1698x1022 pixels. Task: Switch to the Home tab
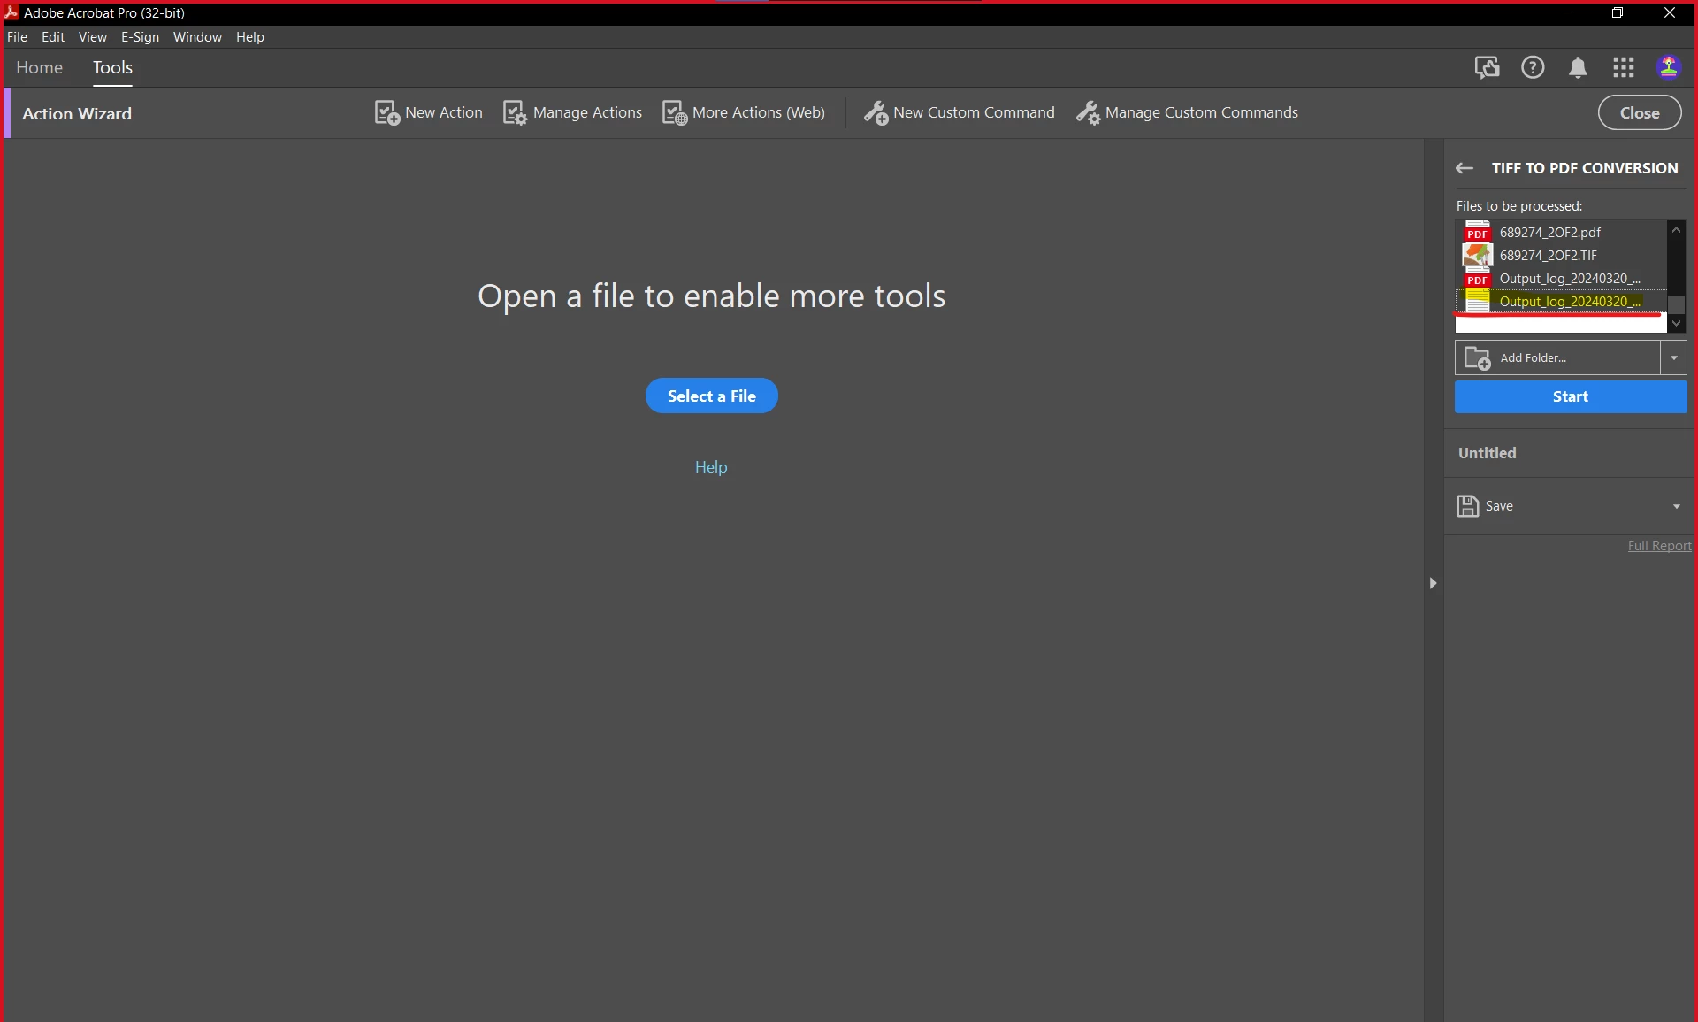[39, 68]
